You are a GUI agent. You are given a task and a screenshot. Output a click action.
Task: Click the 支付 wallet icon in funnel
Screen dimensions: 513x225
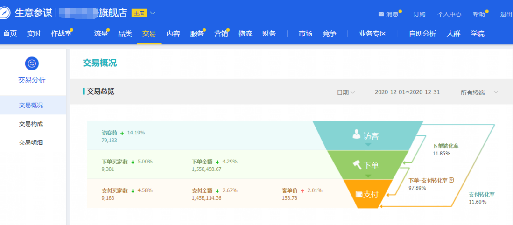tap(359, 194)
